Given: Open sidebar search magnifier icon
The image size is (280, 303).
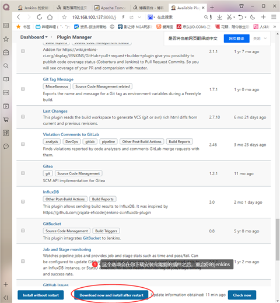Looking at the screenshot, I should point(6,66).
